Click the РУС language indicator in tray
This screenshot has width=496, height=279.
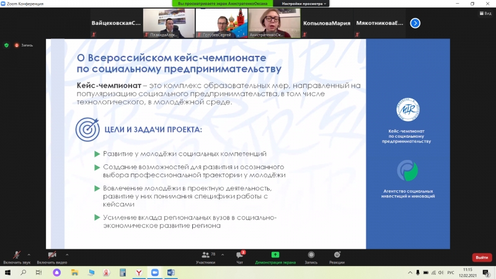pos(451,273)
